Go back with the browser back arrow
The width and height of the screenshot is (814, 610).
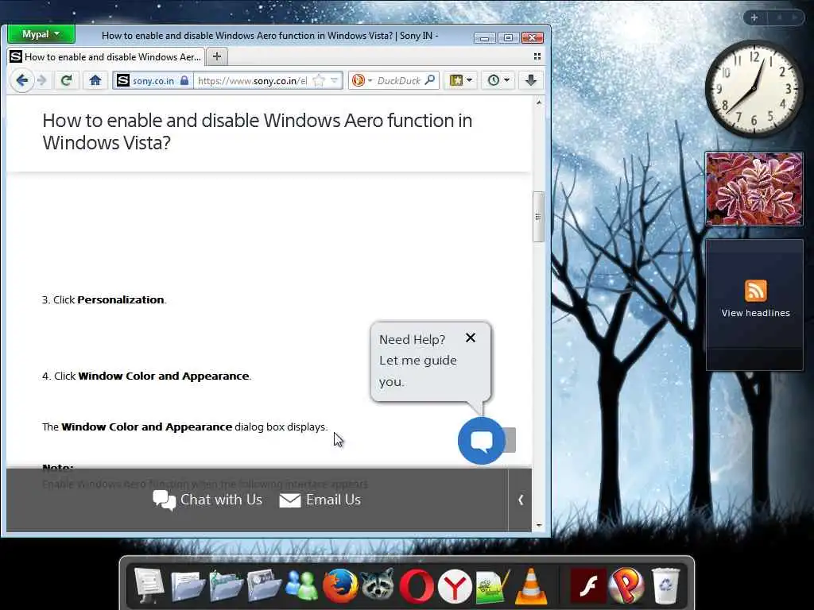(x=21, y=81)
